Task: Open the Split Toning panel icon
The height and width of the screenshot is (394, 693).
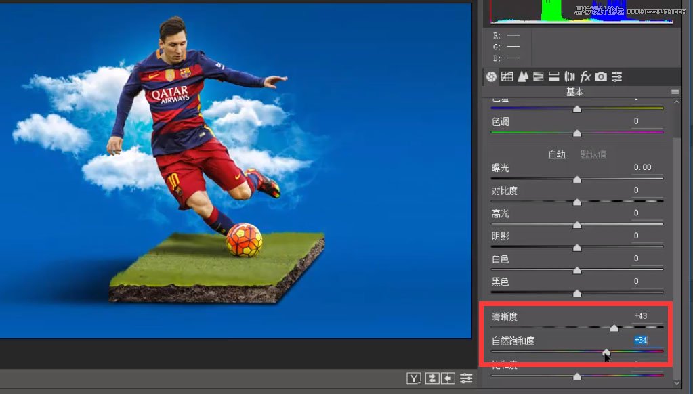Action: click(x=553, y=77)
